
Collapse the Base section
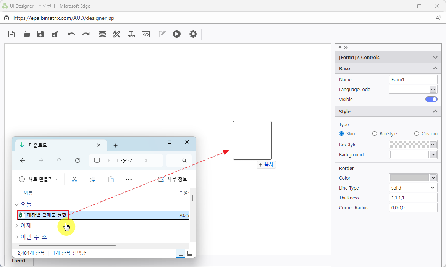435,68
